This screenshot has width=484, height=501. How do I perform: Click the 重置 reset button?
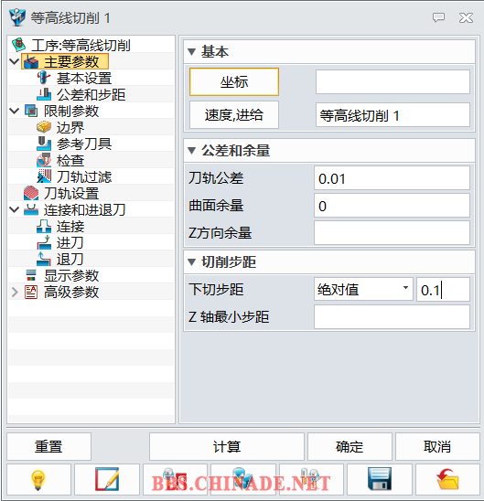tap(48, 446)
